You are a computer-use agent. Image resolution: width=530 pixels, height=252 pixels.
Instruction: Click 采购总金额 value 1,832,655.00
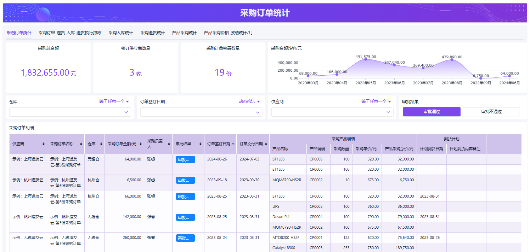tap(48, 73)
